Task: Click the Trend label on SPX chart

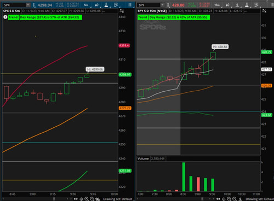Action: 13,17
